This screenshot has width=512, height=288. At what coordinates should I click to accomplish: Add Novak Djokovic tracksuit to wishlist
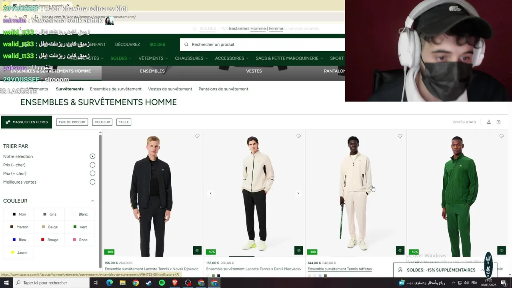click(x=197, y=136)
